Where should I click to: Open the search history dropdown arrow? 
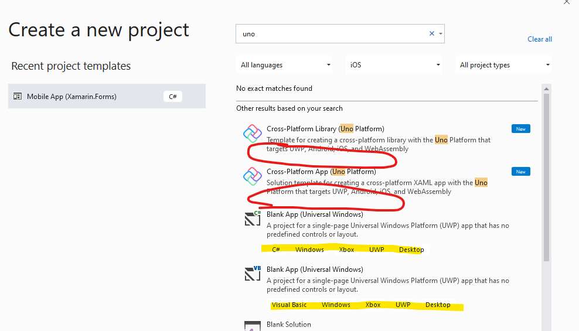(x=441, y=33)
